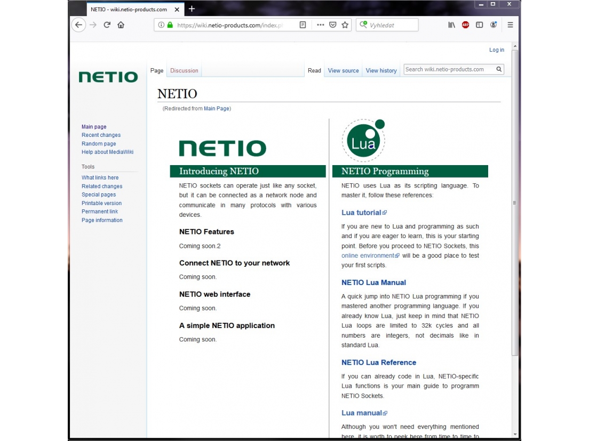Click the NETIO logo in sidebar

click(x=108, y=77)
